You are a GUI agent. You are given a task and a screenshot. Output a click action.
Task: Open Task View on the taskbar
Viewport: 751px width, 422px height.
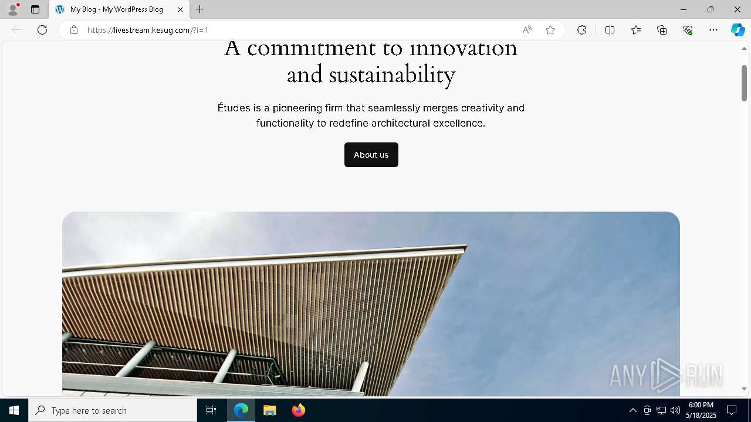click(x=211, y=410)
